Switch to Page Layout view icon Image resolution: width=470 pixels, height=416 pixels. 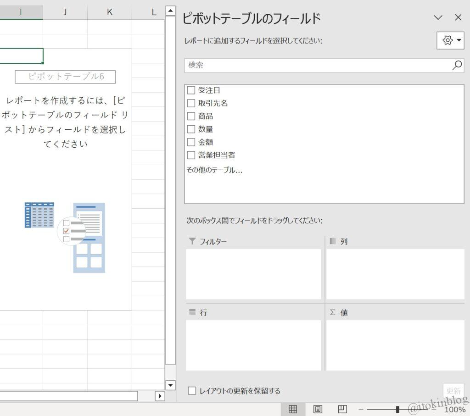click(318, 409)
